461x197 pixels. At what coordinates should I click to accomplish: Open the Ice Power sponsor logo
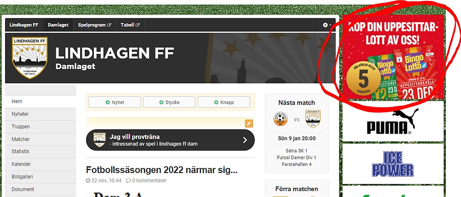[393, 164]
